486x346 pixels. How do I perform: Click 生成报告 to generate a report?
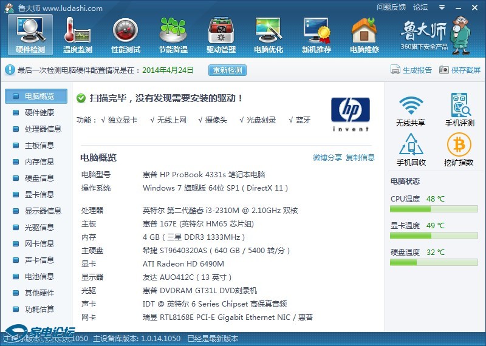pos(411,70)
